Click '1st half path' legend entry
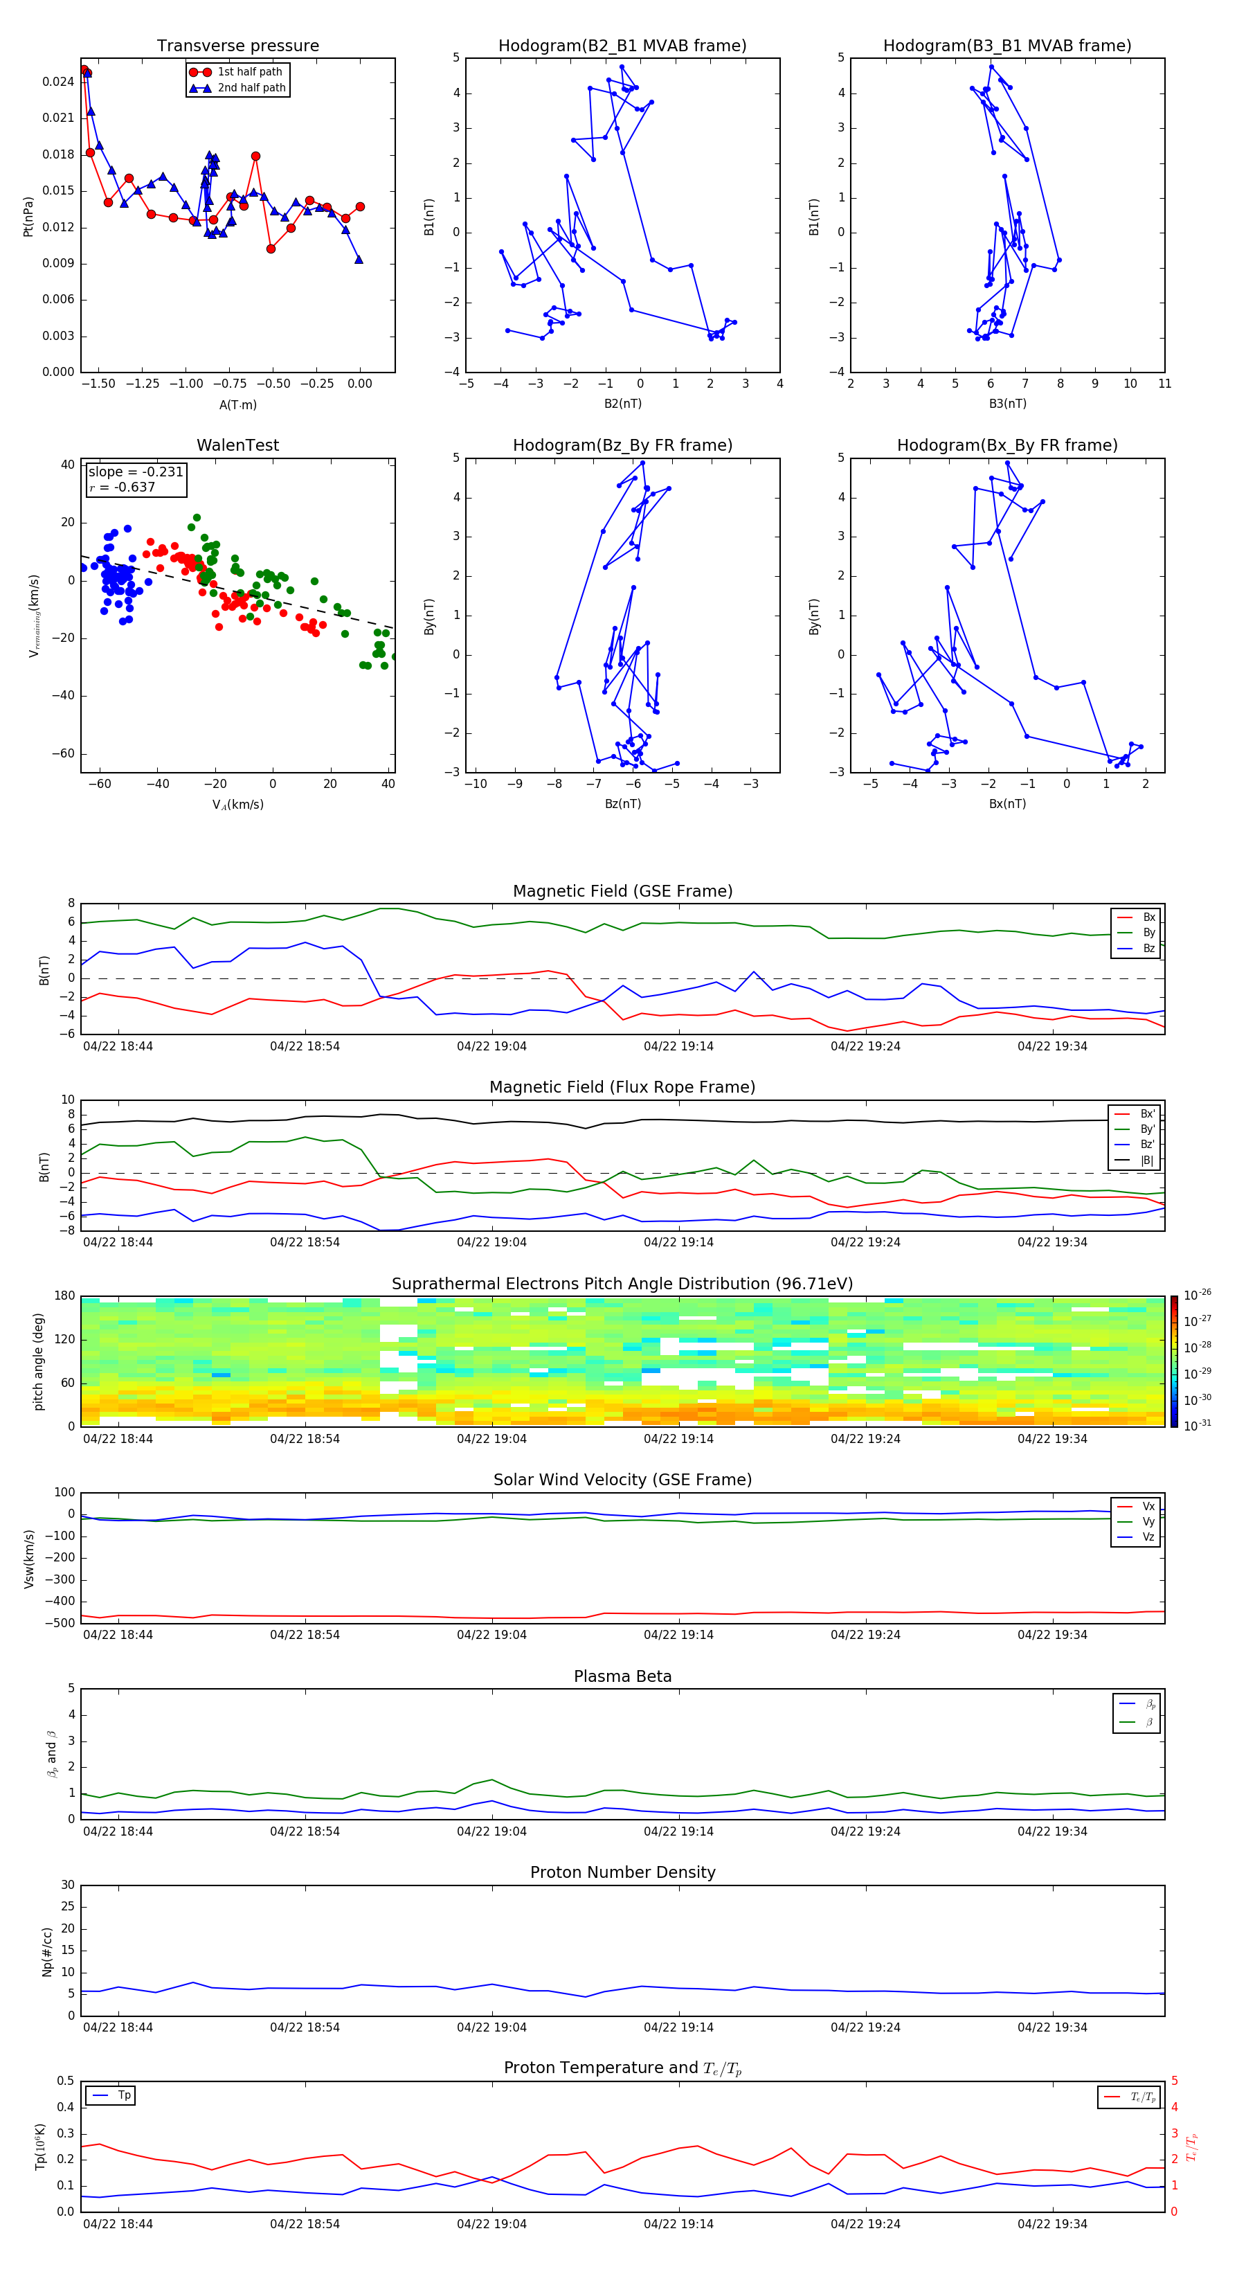Screen dimensions: 1246x2285 point(237,72)
